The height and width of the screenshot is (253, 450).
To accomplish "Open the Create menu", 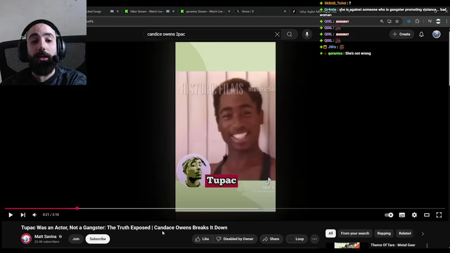I will [x=401, y=34].
